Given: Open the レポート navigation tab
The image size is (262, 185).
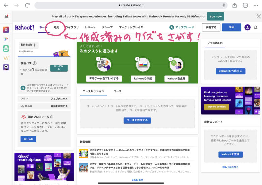Looking at the screenshot, I should coord(90,27).
